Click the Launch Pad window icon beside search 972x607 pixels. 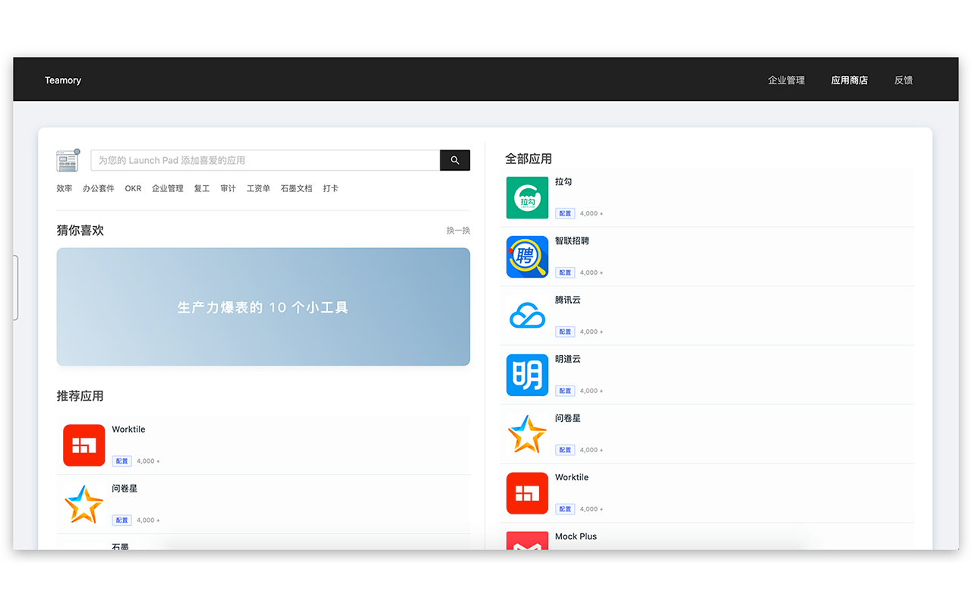[x=68, y=160]
